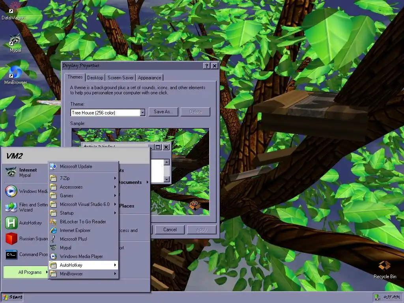Open Files and Settings Wizard icon
The image size is (404, 303).
point(11,207)
